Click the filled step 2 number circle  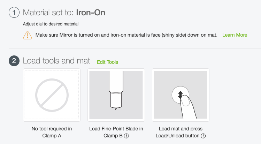14,61
